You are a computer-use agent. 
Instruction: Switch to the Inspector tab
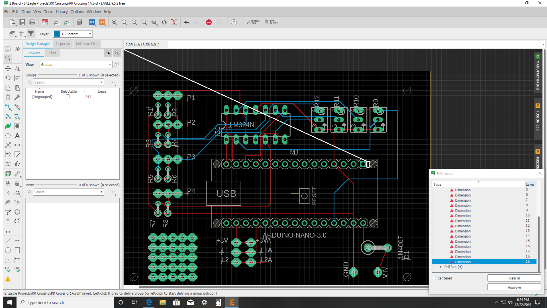(63, 44)
